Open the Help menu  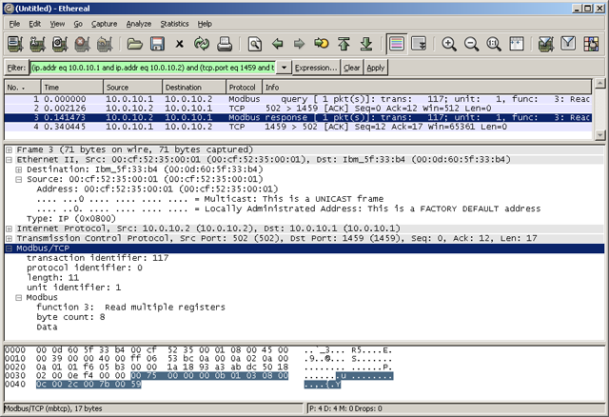(x=205, y=24)
